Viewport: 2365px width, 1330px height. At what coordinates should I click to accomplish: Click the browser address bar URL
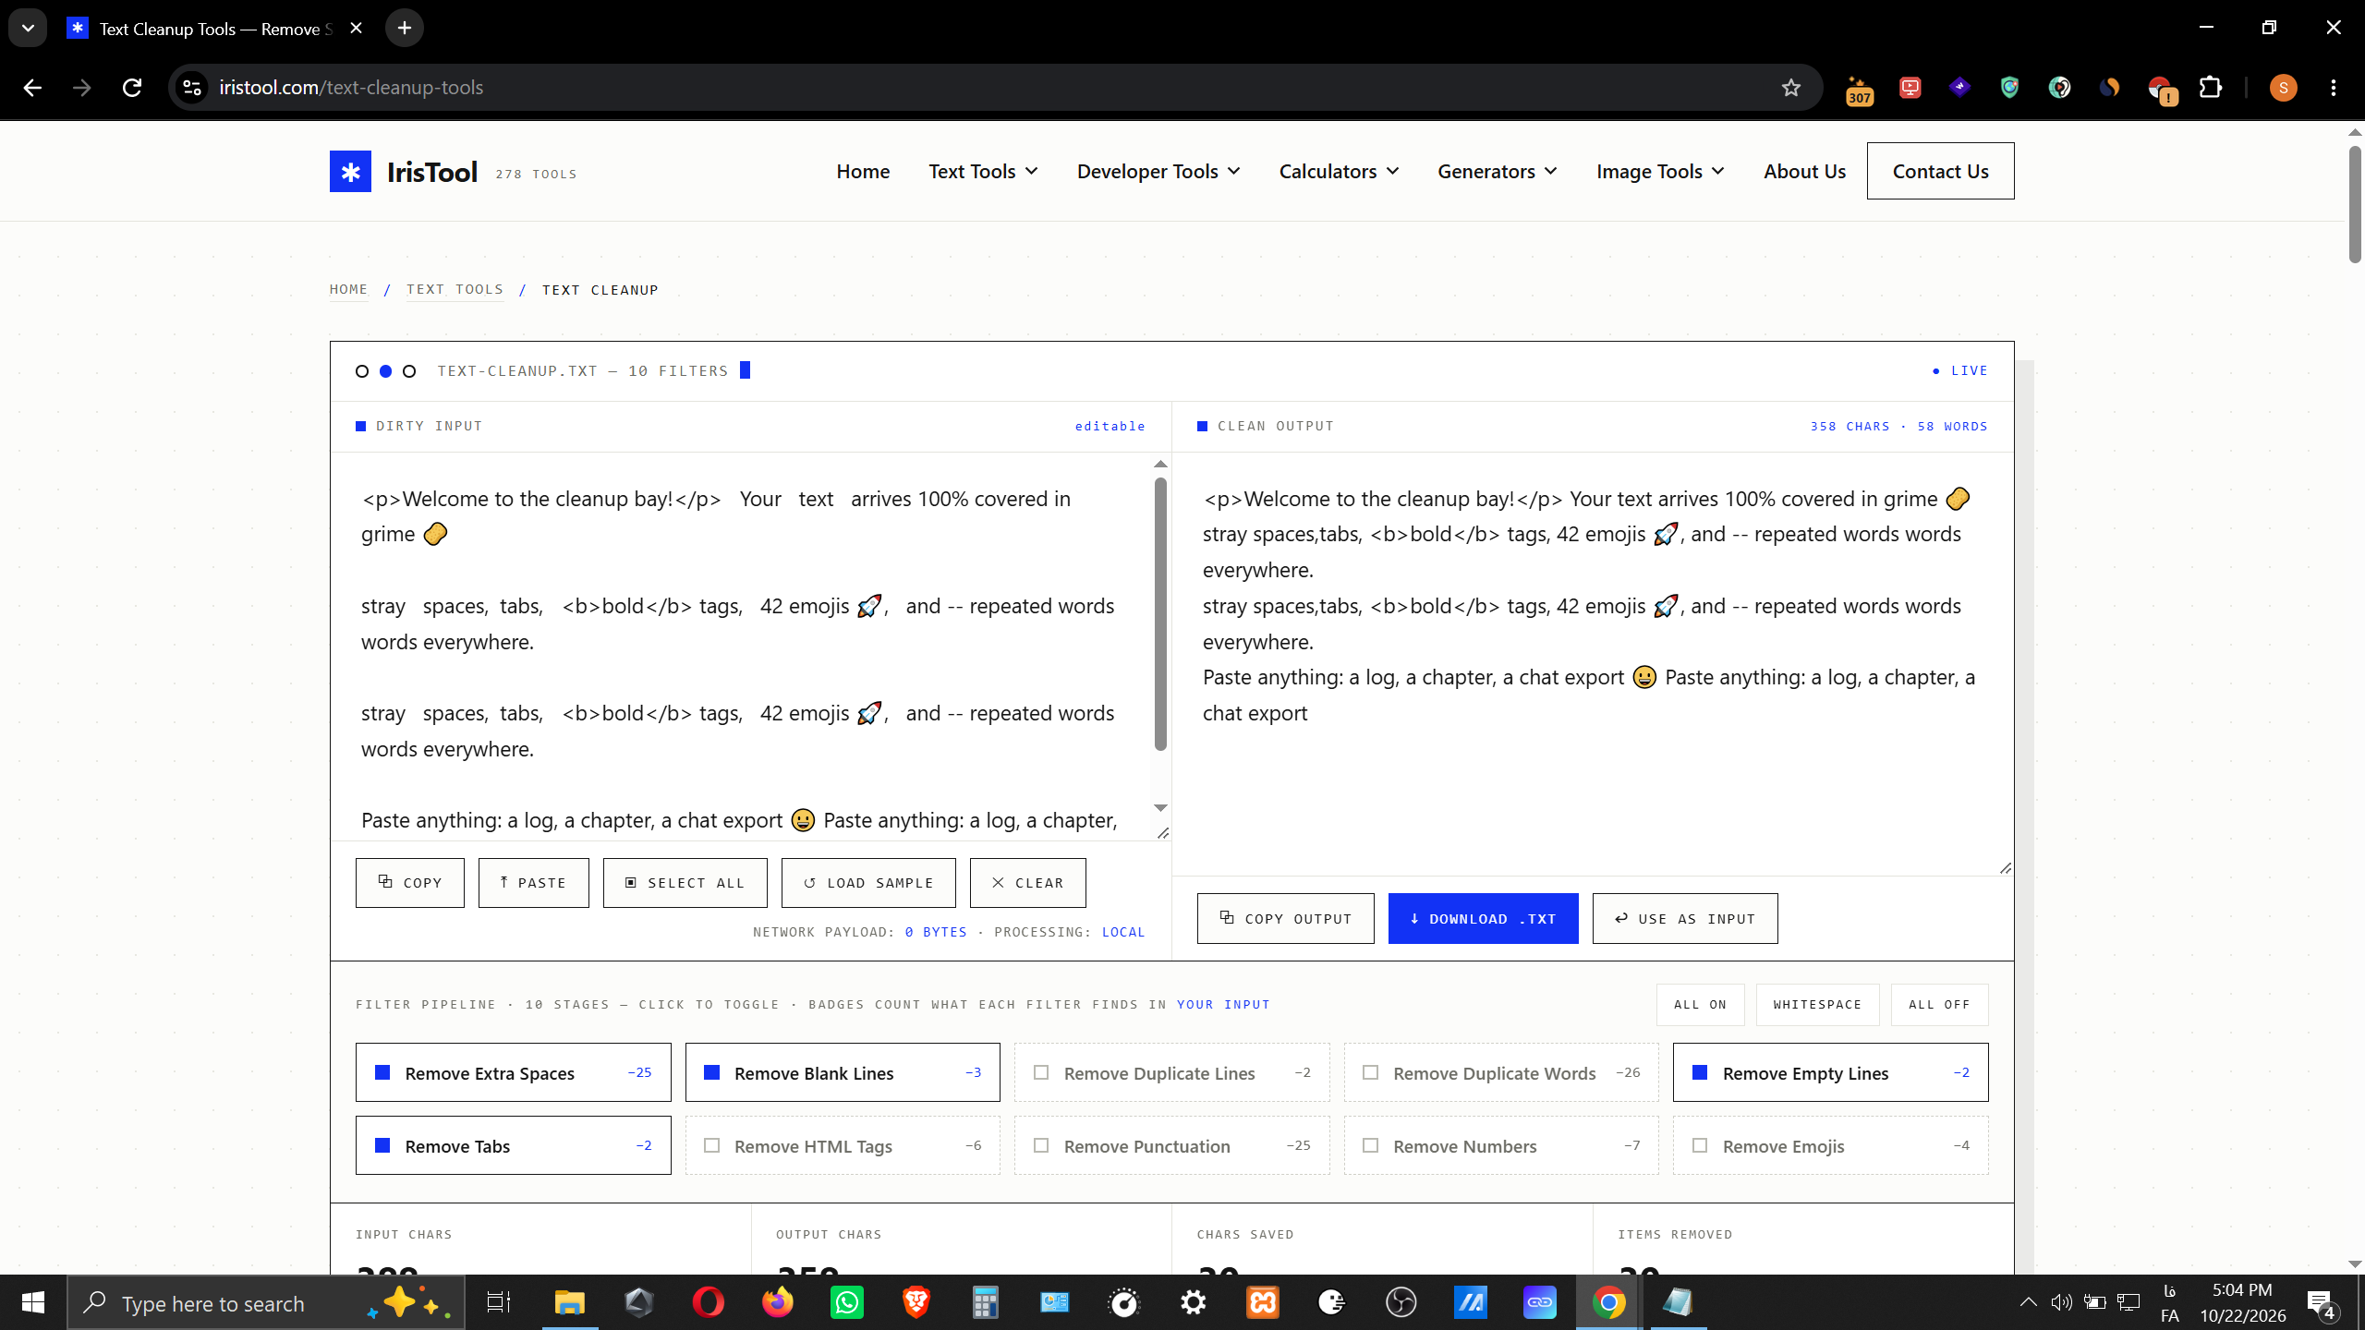tap(351, 88)
